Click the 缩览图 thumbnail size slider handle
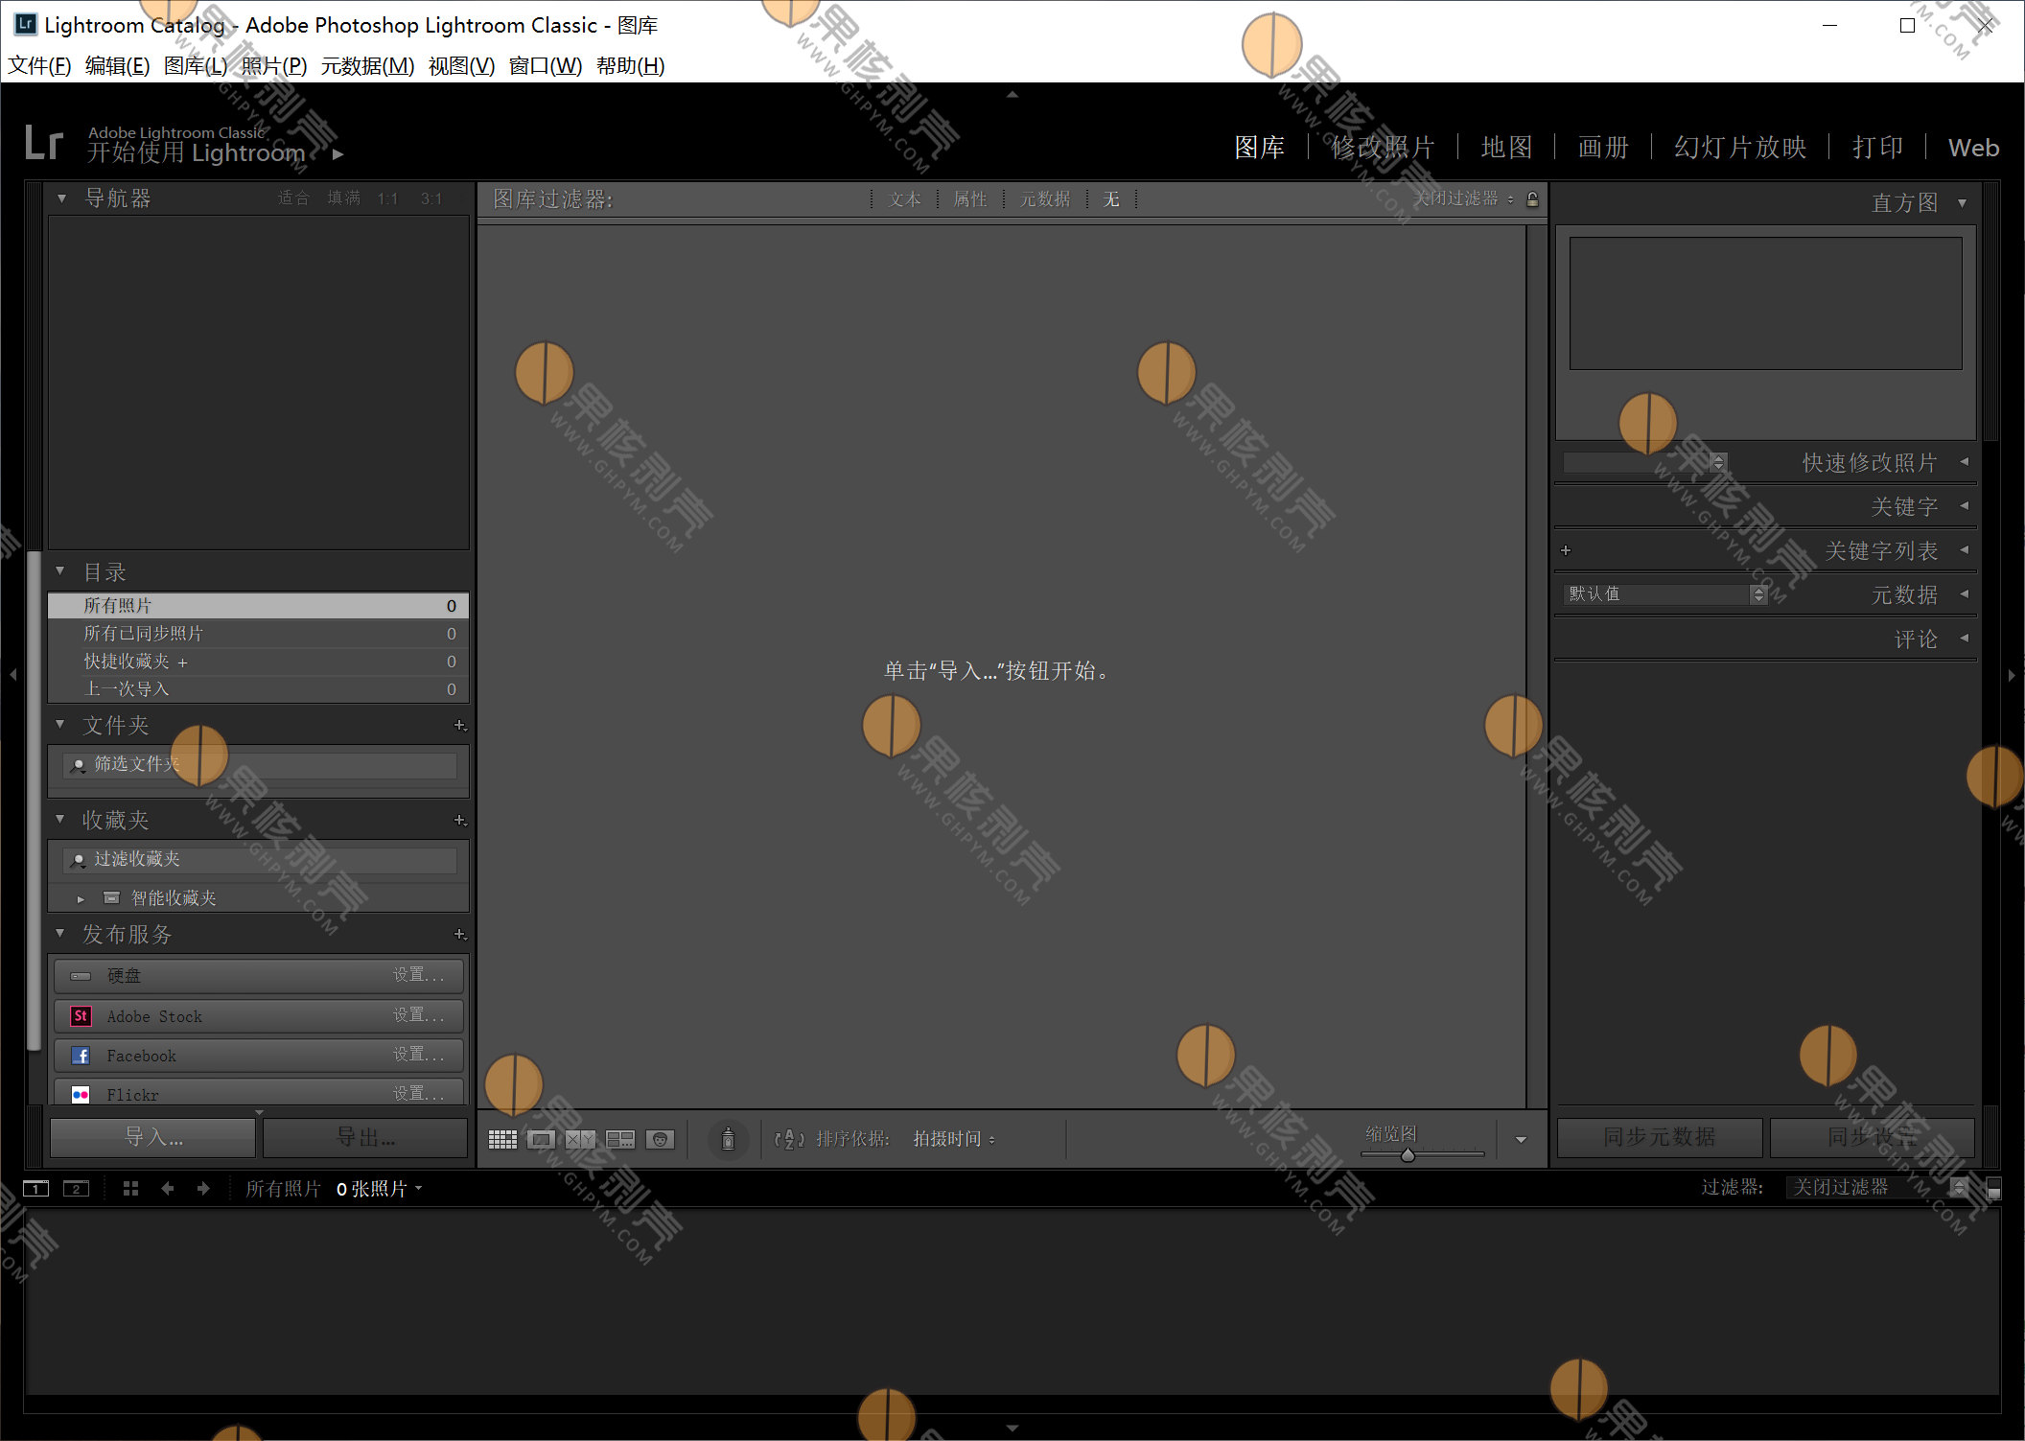Screen dimensions: 2025x1441 tap(1408, 1155)
